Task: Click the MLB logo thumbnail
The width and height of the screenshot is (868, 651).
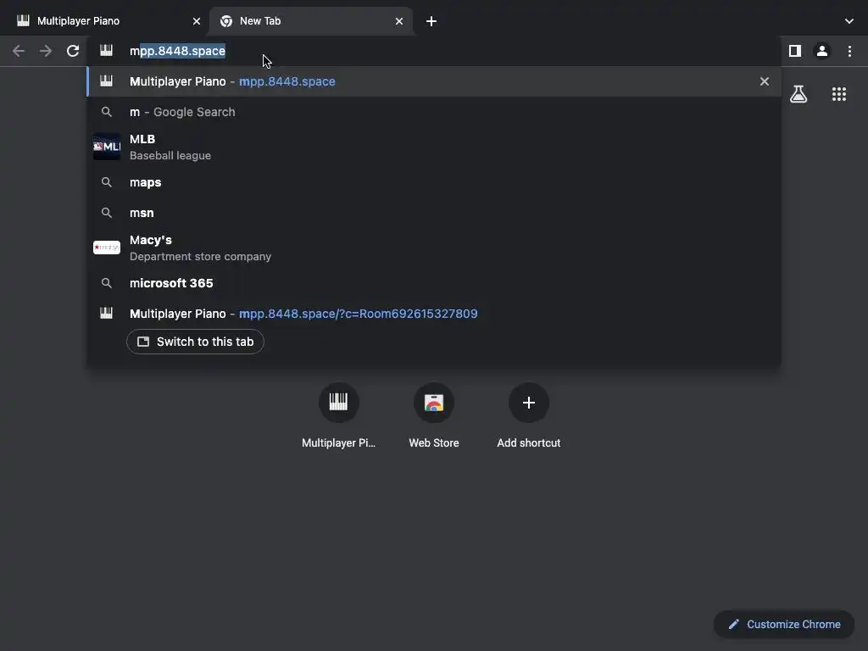Action: pos(107,147)
